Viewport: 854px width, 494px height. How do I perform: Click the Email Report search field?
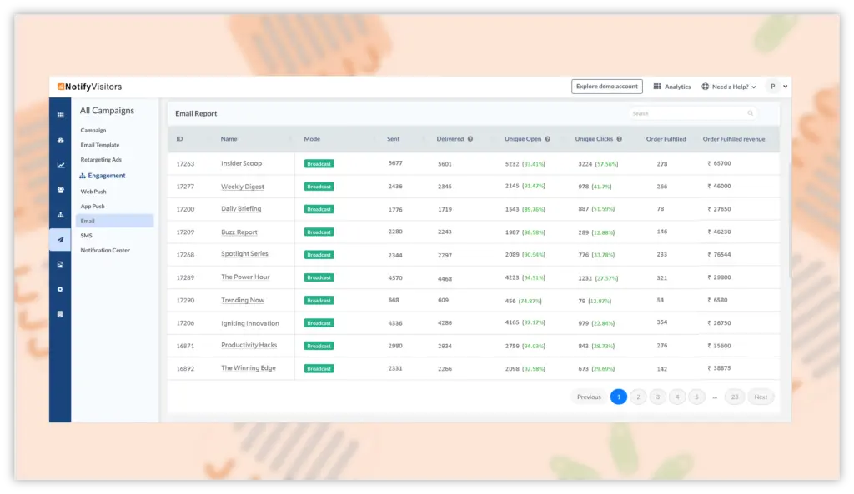pyautogui.click(x=688, y=113)
